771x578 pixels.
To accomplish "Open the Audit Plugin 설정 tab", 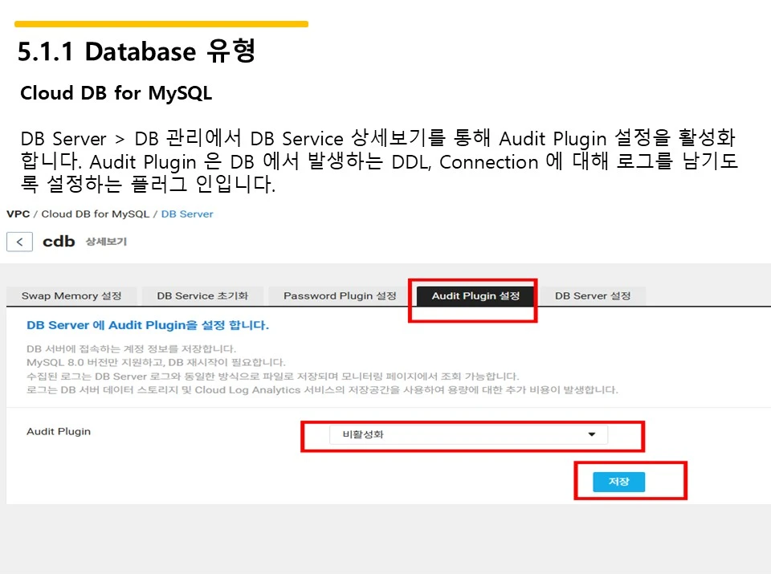I will click(x=475, y=296).
